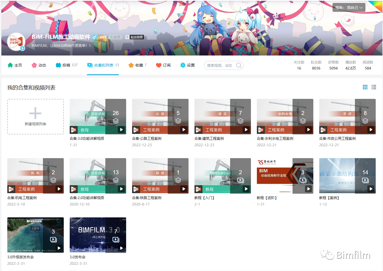Click 阅读数 584 stat
Screen dimensions: 383x271
[x=368, y=65]
